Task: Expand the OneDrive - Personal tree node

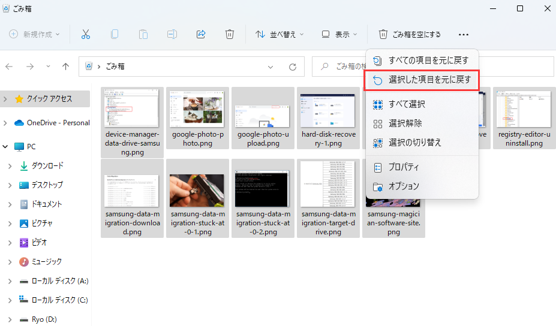Action: [x=5, y=123]
